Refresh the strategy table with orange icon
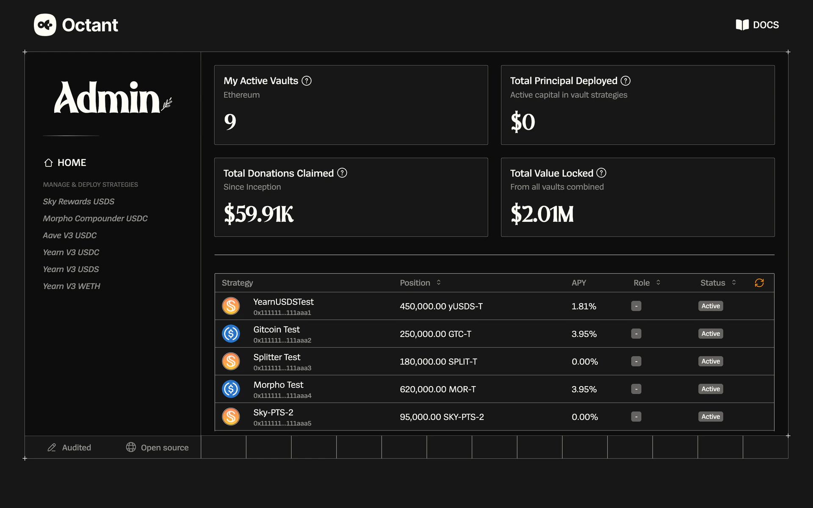This screenshot has height=508, width=813. click(759, 283)
